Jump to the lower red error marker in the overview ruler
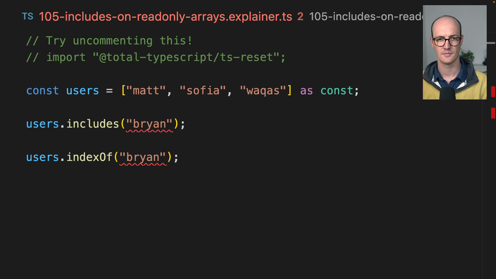 (x=493, y=113)
